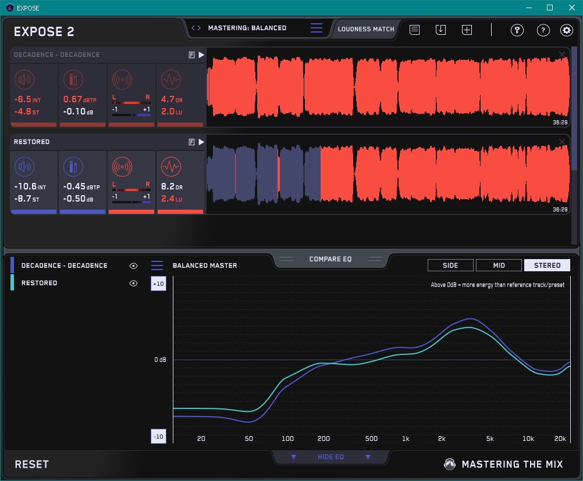The height and width of the screenshot is (481, 583).
Task: Click the F icon on Decadence track
Action: (192, 55)
